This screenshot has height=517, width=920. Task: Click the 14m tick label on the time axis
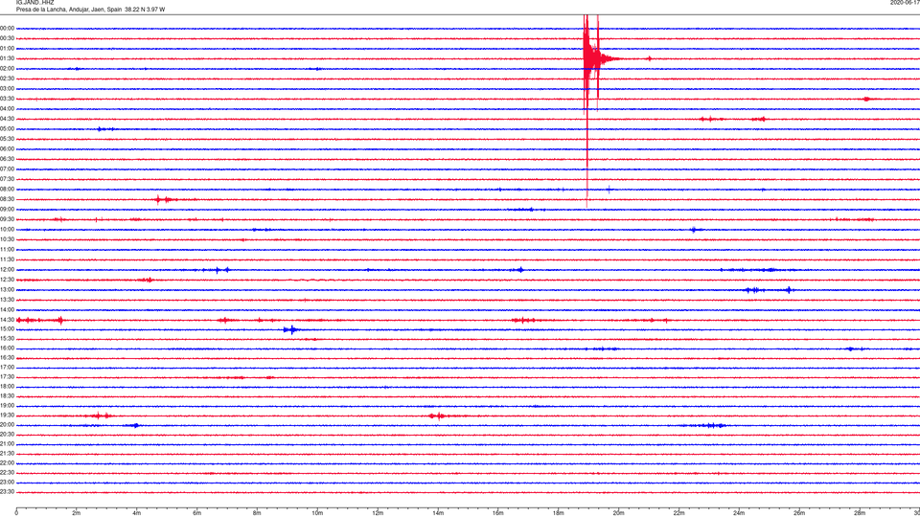point(438,513)
